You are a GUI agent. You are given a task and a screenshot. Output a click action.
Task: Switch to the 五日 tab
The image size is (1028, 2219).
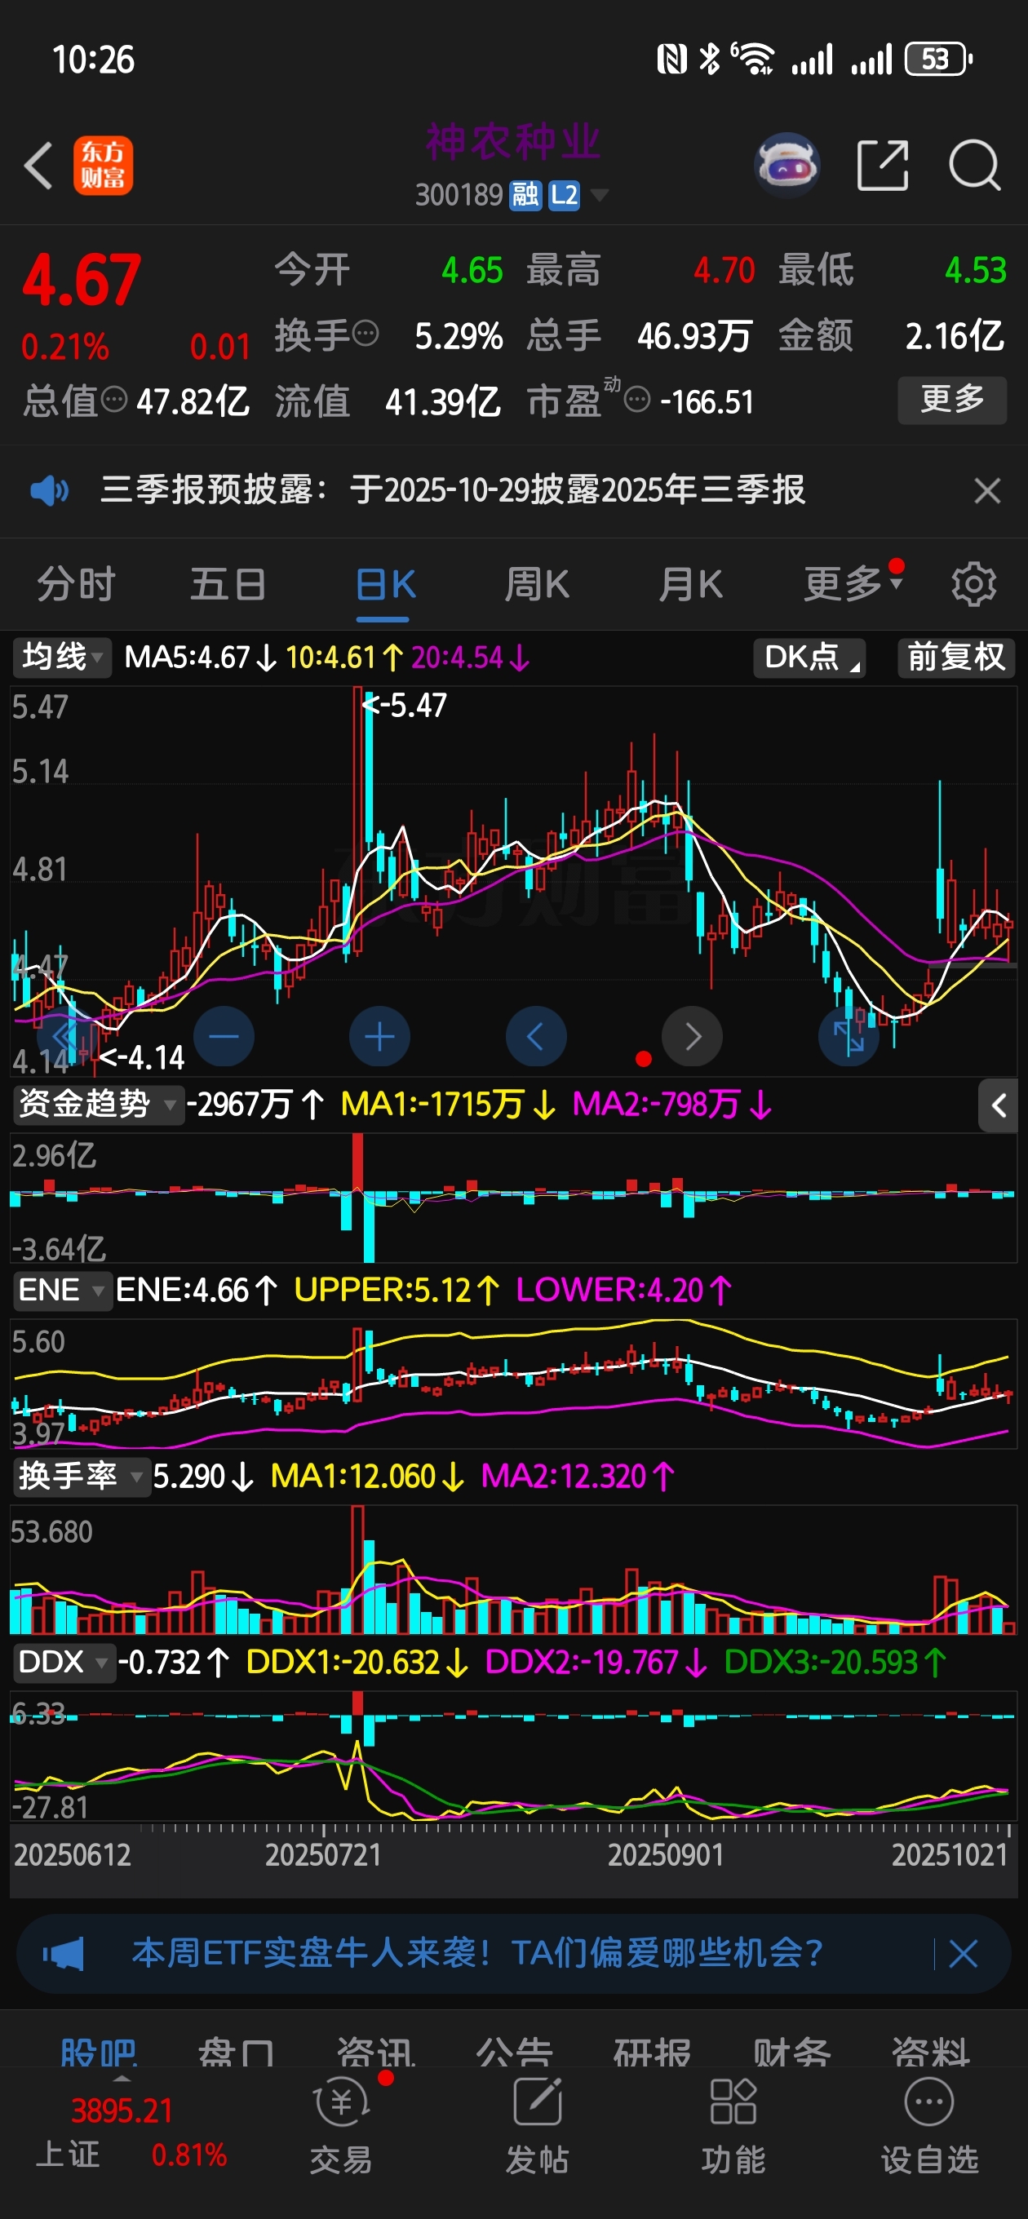[x=228, y=585]
